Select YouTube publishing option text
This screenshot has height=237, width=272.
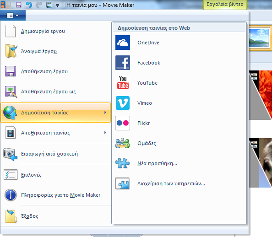[x=147, y=83]
